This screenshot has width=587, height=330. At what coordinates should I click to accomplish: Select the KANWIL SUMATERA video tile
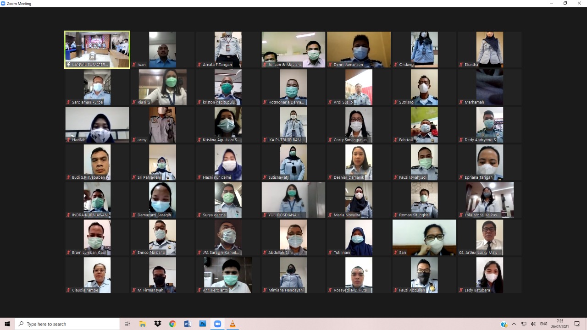[97, 49]
